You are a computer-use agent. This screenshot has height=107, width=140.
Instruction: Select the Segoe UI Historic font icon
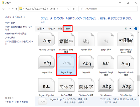click(x=126, y=62)
